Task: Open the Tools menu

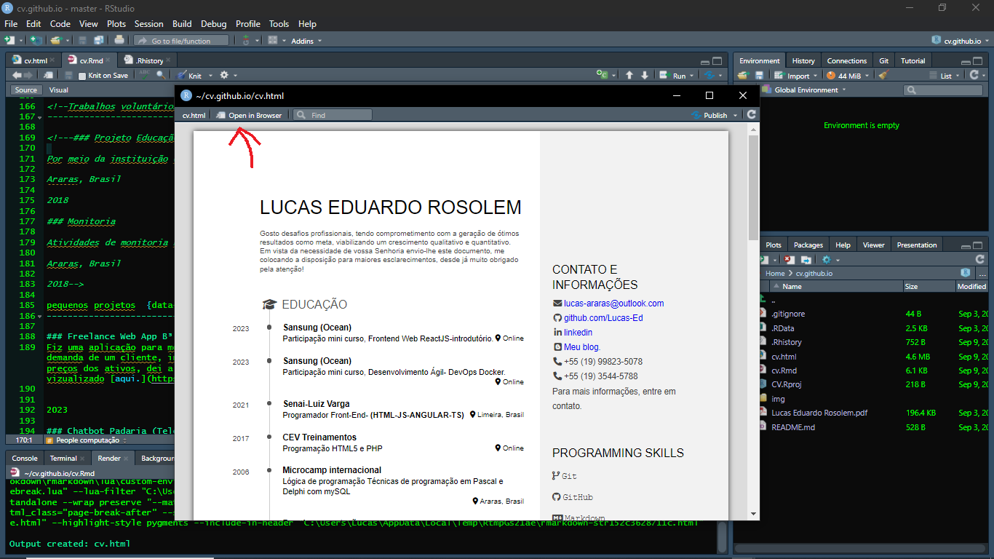Action: [x=279, y=24]
